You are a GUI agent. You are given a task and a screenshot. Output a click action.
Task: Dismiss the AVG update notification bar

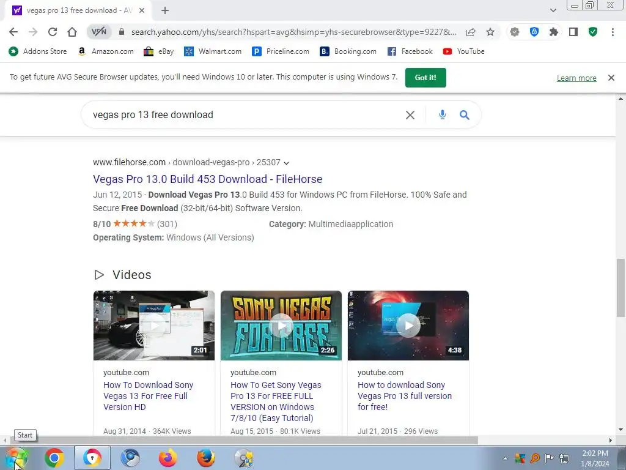611,78
